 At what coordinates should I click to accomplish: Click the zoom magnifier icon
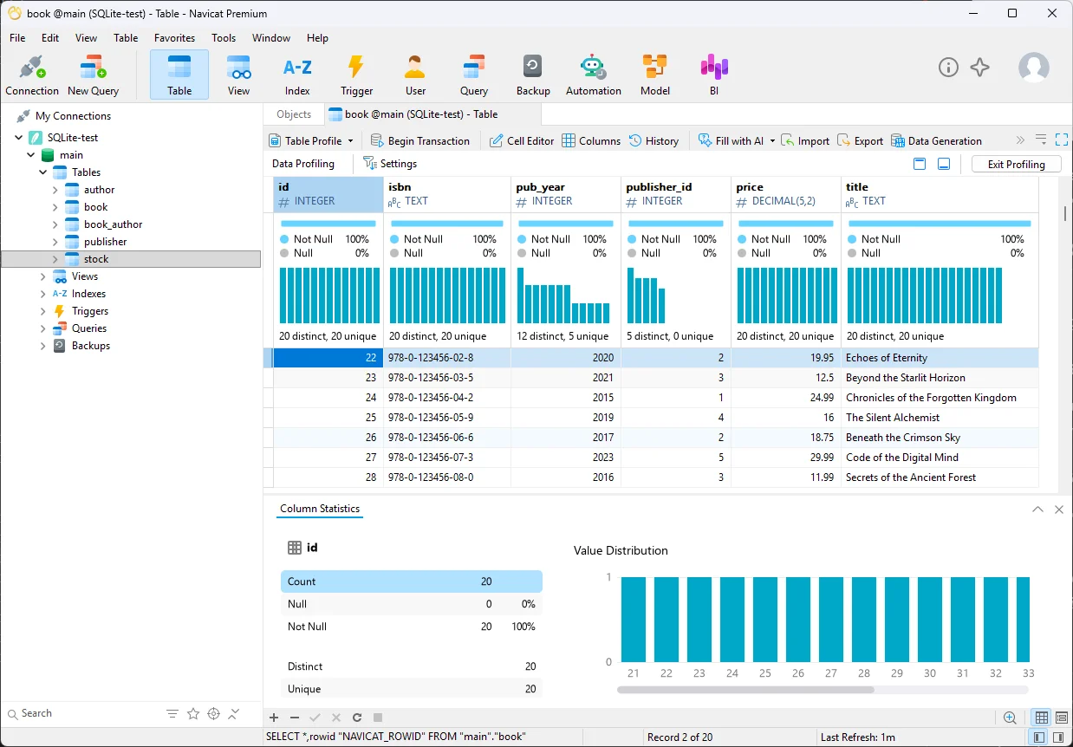tap(1010, 718)
